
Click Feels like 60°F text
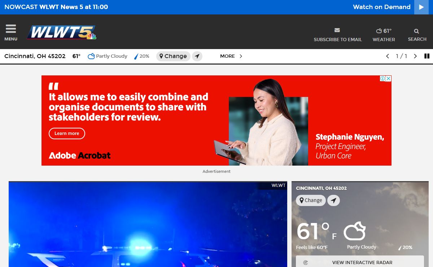coord(312,248)
